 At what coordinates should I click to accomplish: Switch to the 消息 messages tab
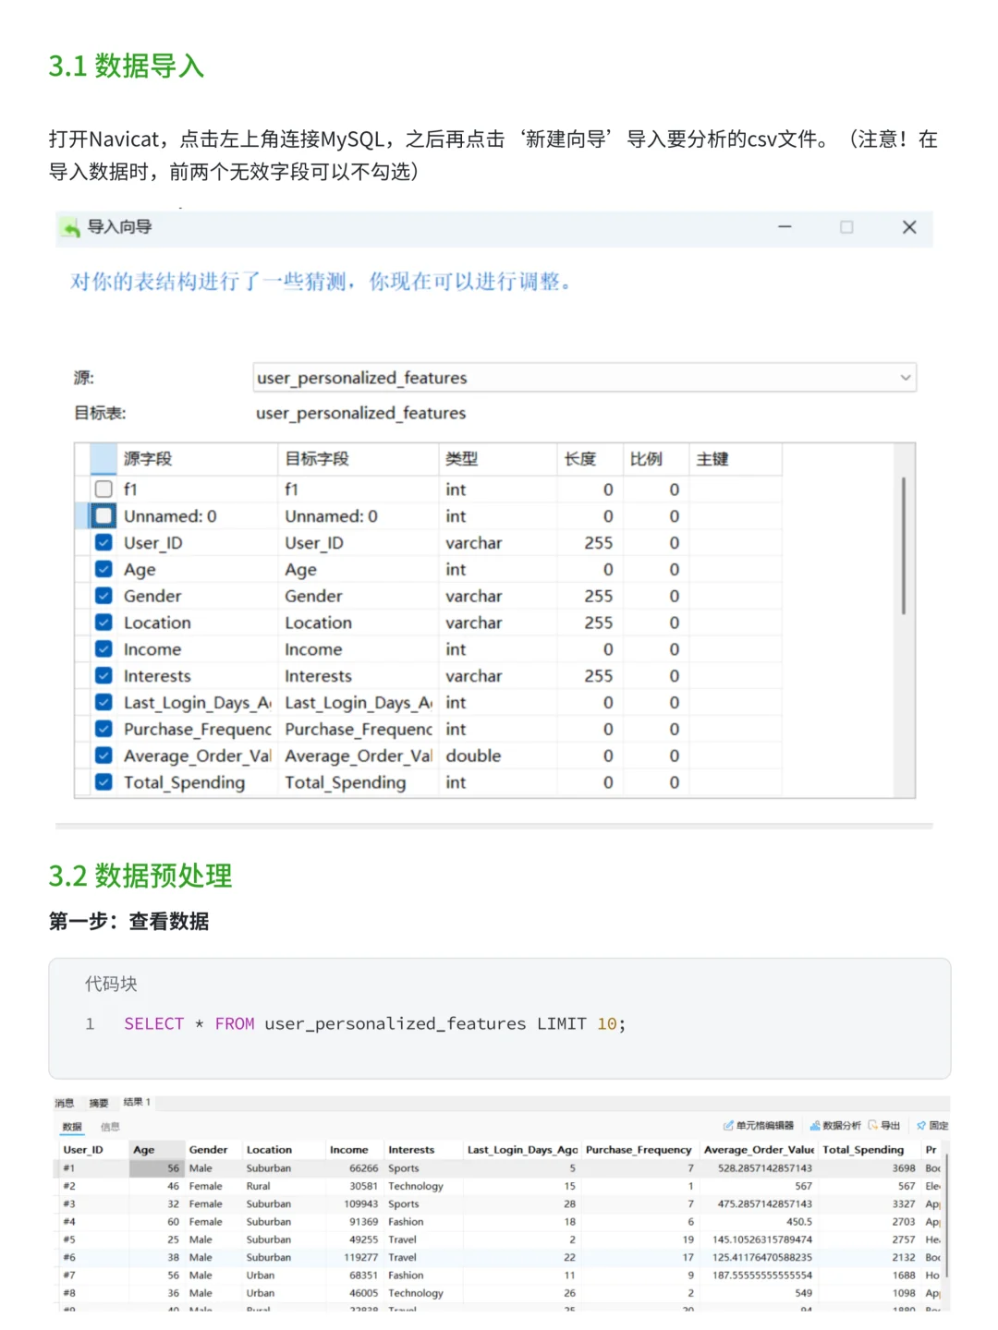[64, 1103]
